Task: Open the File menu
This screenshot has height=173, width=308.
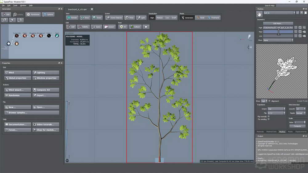Action: 3,6
